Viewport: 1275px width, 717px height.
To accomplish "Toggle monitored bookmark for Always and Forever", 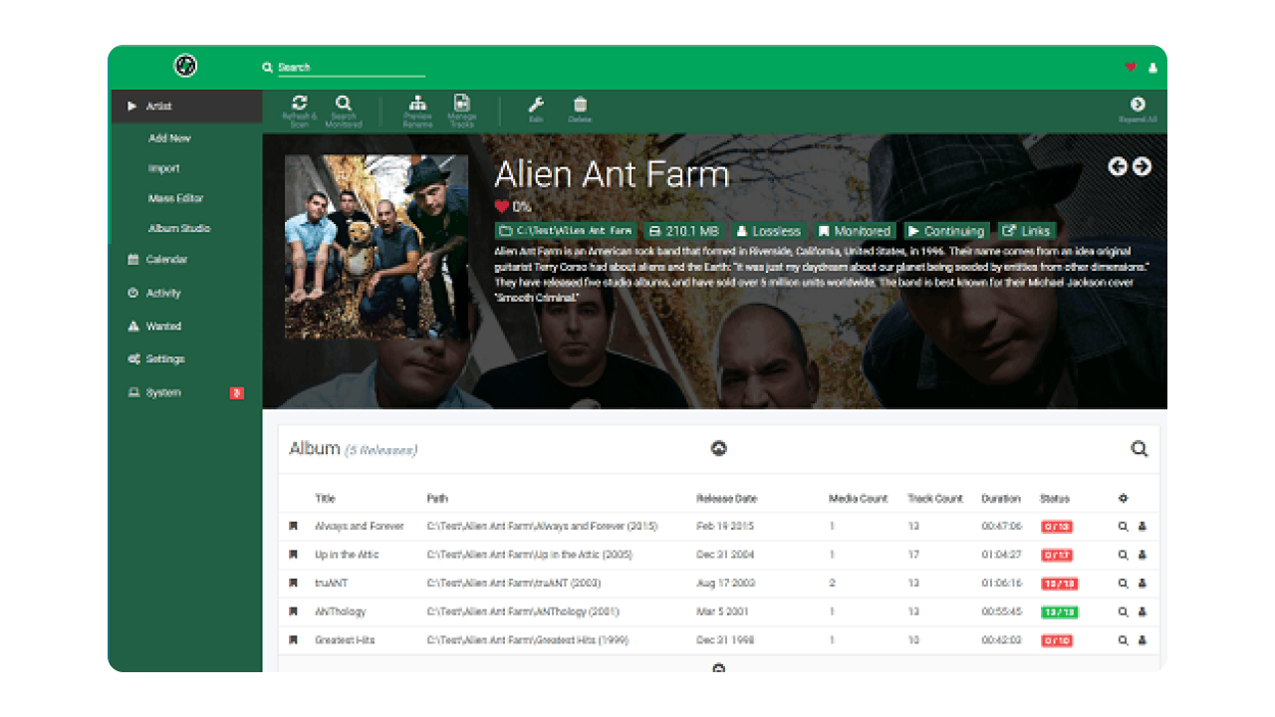I will [x=294, y=526].
